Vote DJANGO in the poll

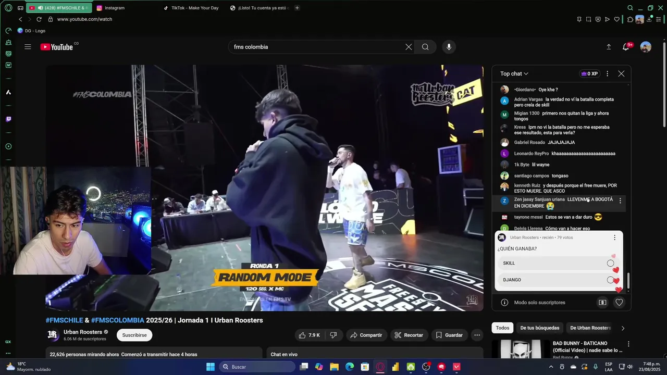point(558,280)
